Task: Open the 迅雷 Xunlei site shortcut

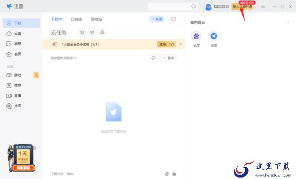Action: (x=214, y=39)
